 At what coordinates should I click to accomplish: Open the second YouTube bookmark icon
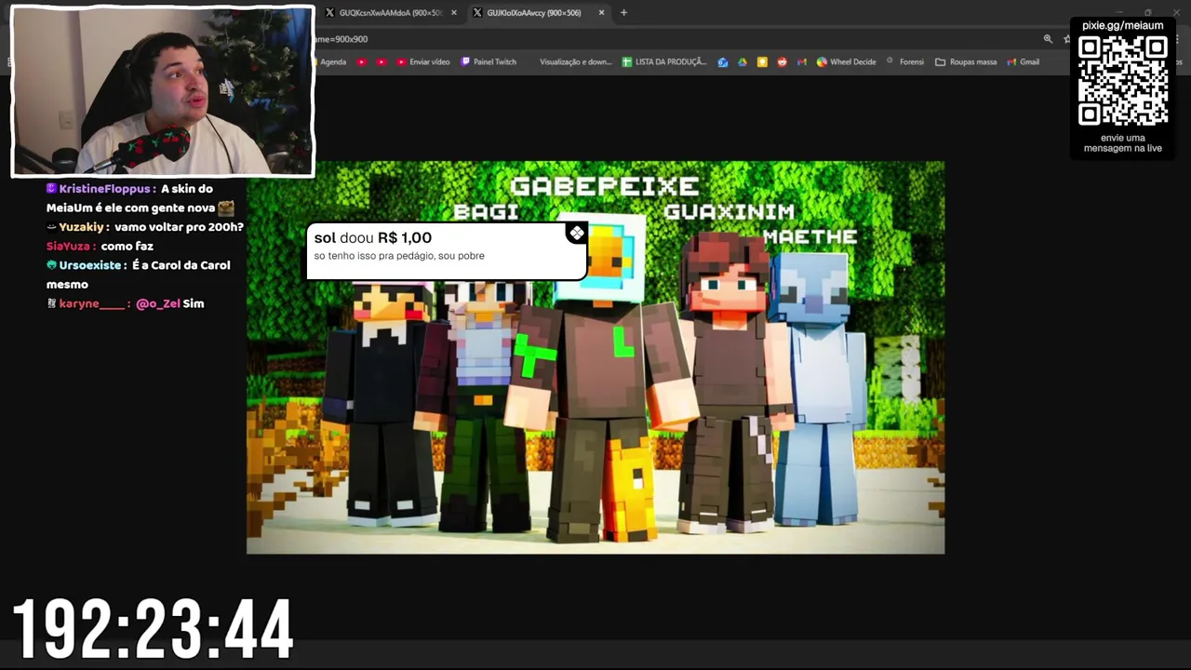[381, 62]
